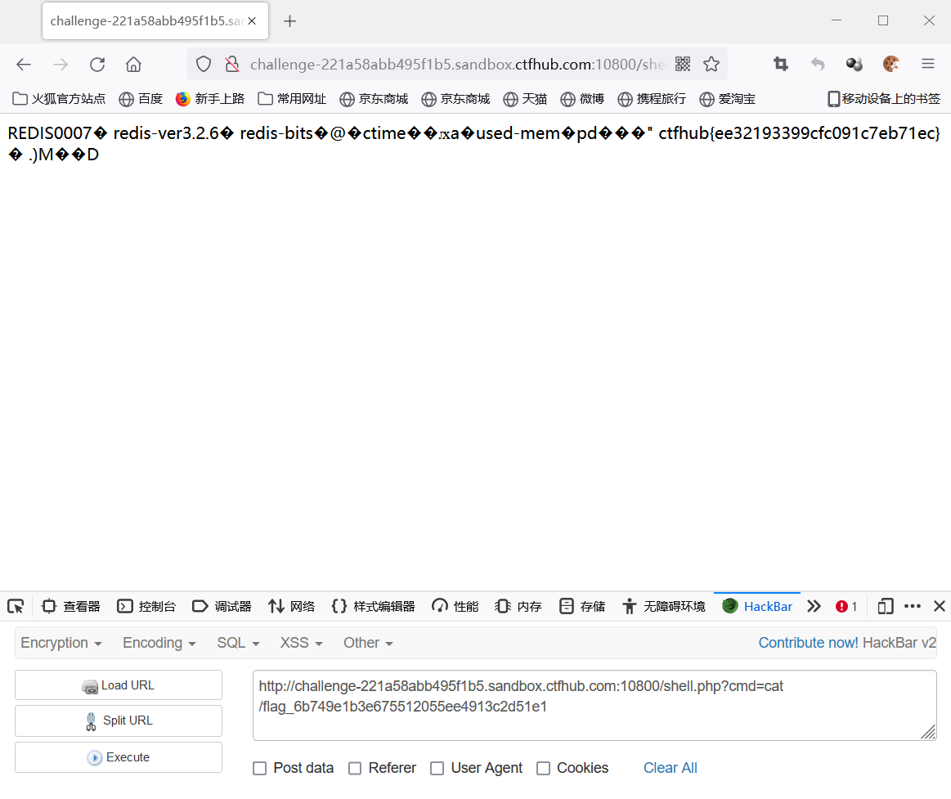The width and height of the screenshot is (951, 799).
Task: Click the ctfhub{ee32193399cfc091c7eb71ec} flag text
Action: (x=800, y=132)
